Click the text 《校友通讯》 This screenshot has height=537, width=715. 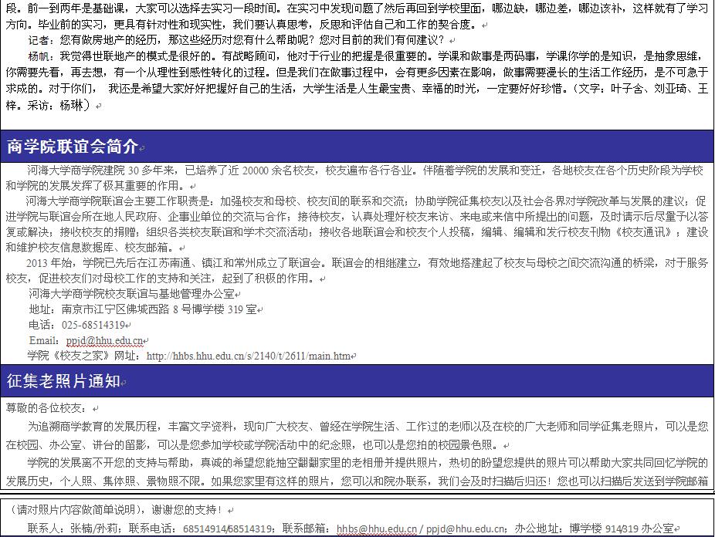[x=643, y=232]
